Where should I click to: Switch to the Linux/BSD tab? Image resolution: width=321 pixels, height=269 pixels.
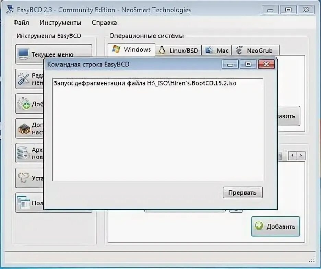point(178,50)
